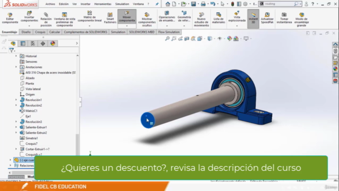Expand feature tree panel chevron arrow
The height and width of the screenshot is (191, 339).
click(77, 44)
